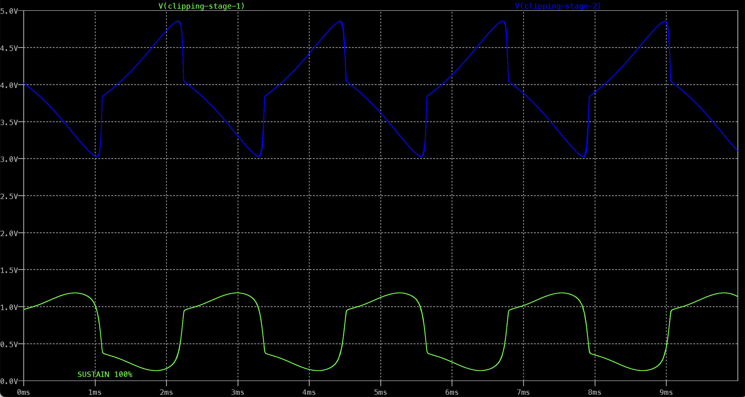This screenshot has width=745, height=397.
Task: Click the 3.0V vertical axis label
Action: (x=9, y=159)
